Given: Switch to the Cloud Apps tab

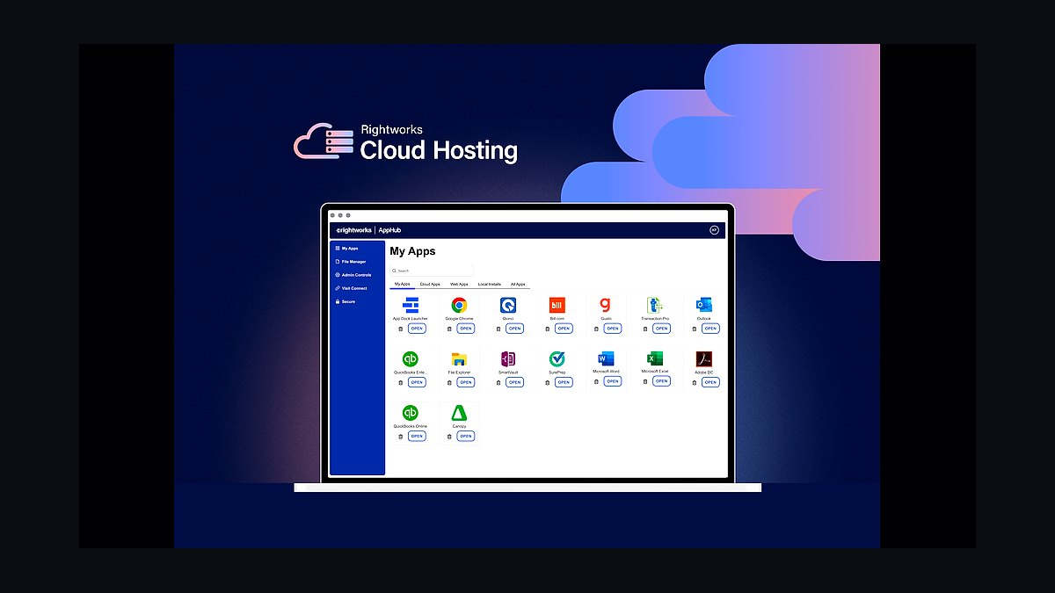Looking at the screenshot, I should (x=430, y=284).
